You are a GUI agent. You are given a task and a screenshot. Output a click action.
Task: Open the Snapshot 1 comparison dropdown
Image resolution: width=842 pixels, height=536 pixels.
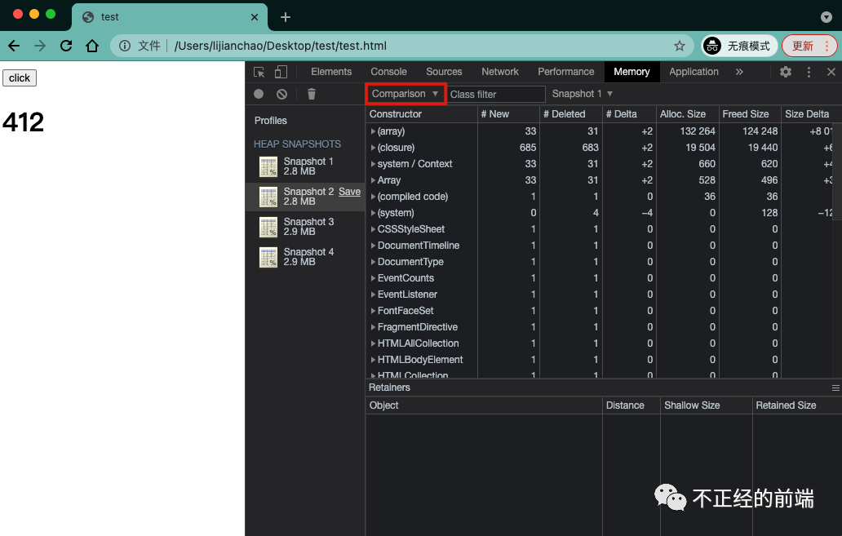tap(583, 94)
